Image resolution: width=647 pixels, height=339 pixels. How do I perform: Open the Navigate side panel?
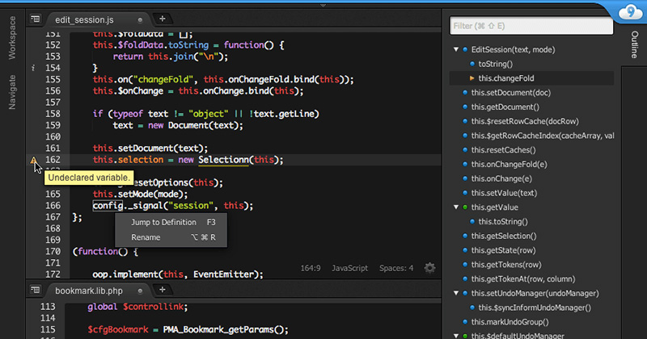click(12, 90)
